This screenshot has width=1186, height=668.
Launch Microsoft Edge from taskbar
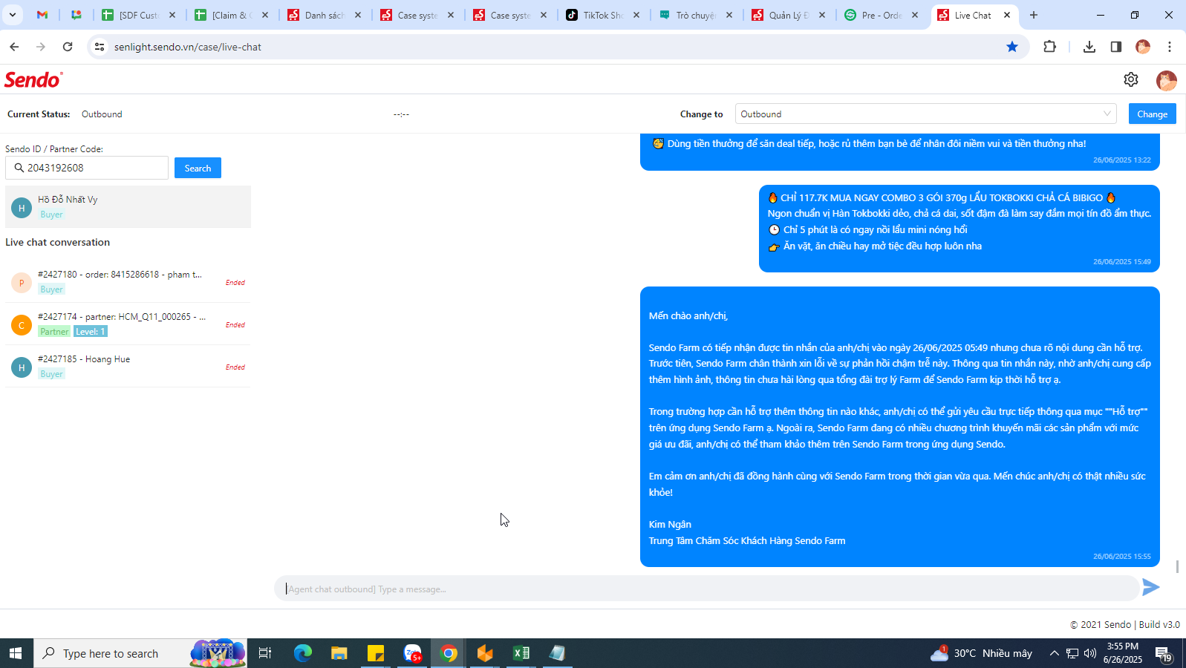click(x=302, y=653)
